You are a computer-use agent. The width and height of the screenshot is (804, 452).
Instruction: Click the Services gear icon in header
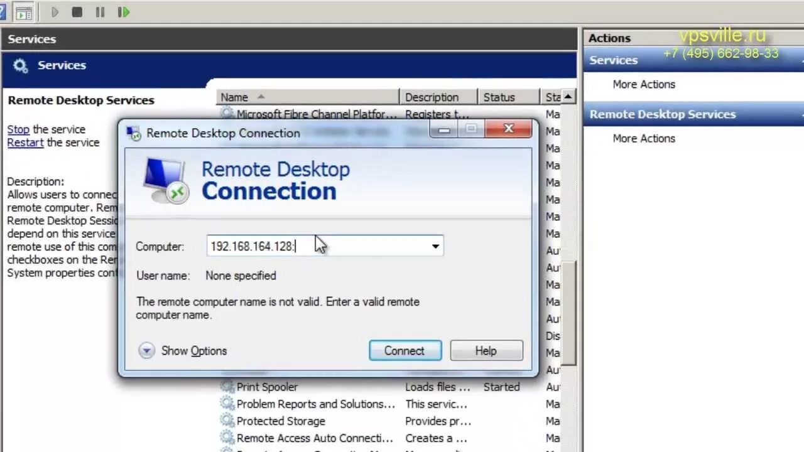pos(21,65)
